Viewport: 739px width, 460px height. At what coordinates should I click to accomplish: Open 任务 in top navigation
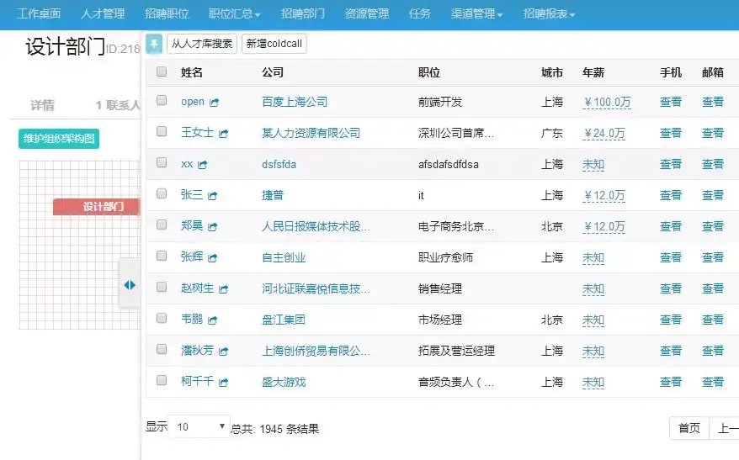pos(420,13)
